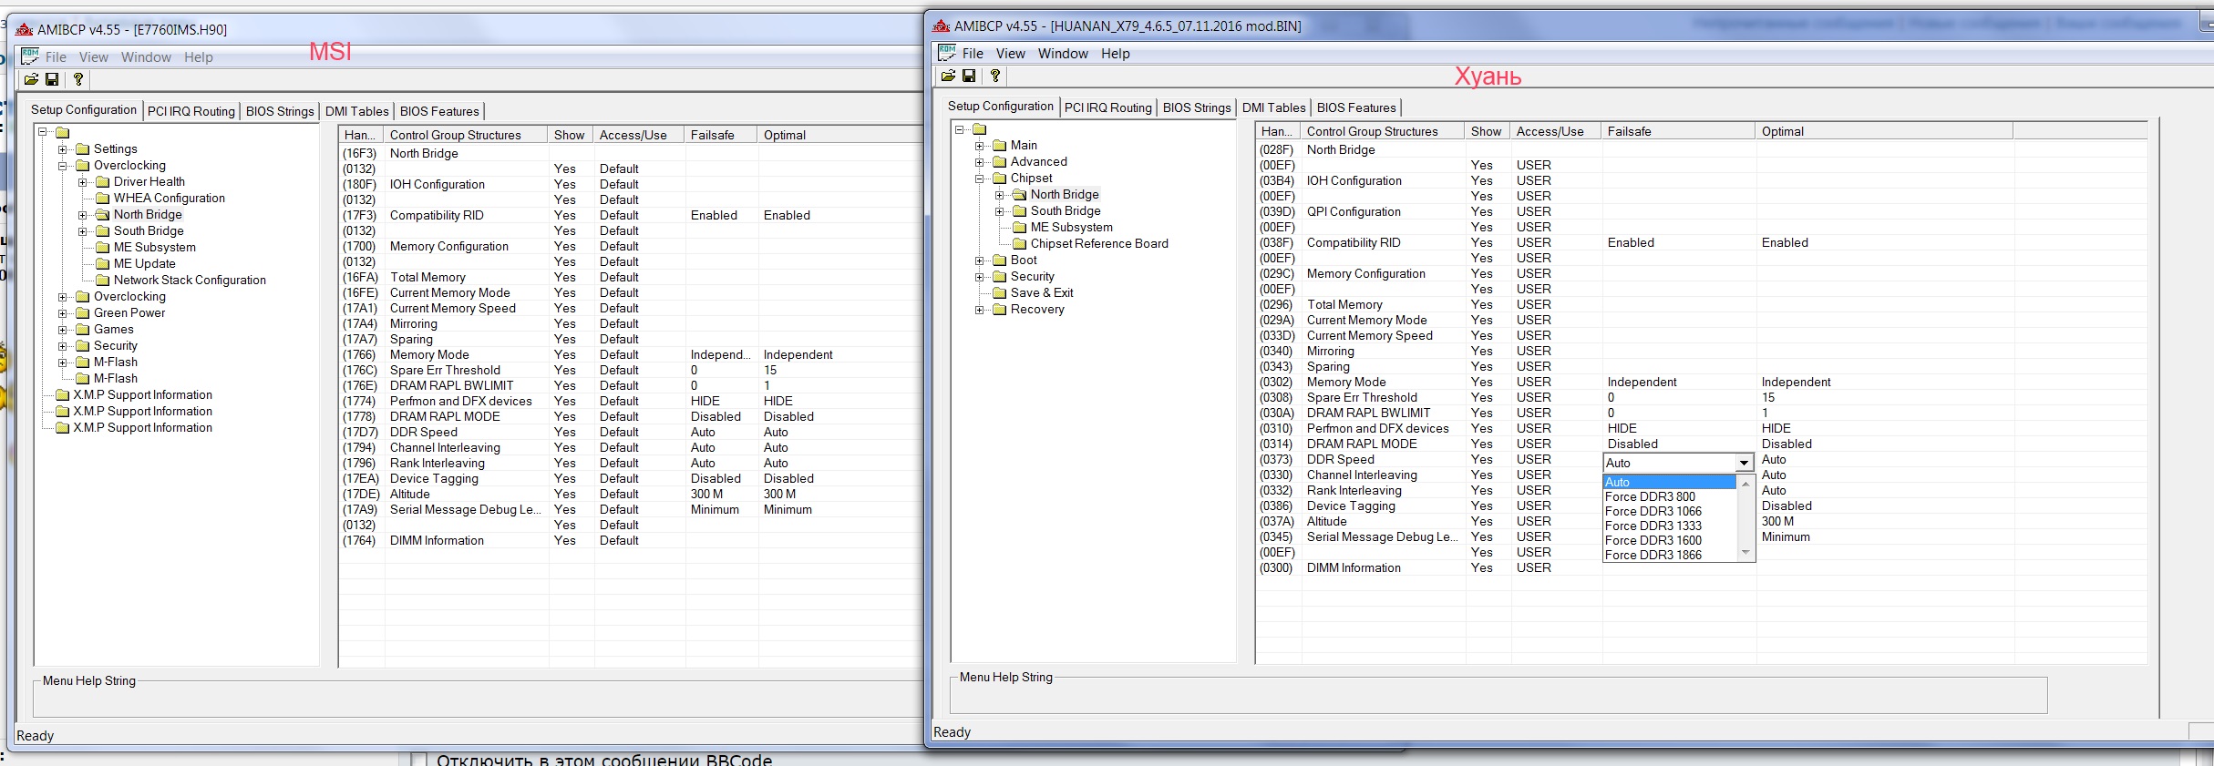Click the Network Stack Configuration folder icon
Viewport: 2214px width, 766px height.
(103, 281)
